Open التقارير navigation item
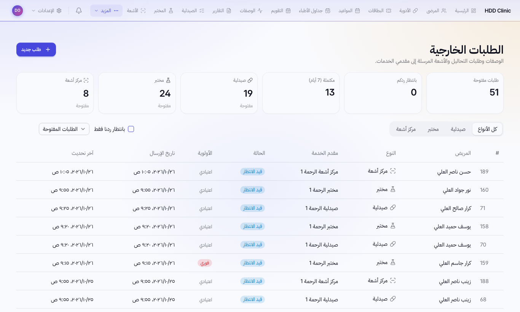Image resolution: width=520 pixels, height=312 pixels. click(x=221, y=11)
